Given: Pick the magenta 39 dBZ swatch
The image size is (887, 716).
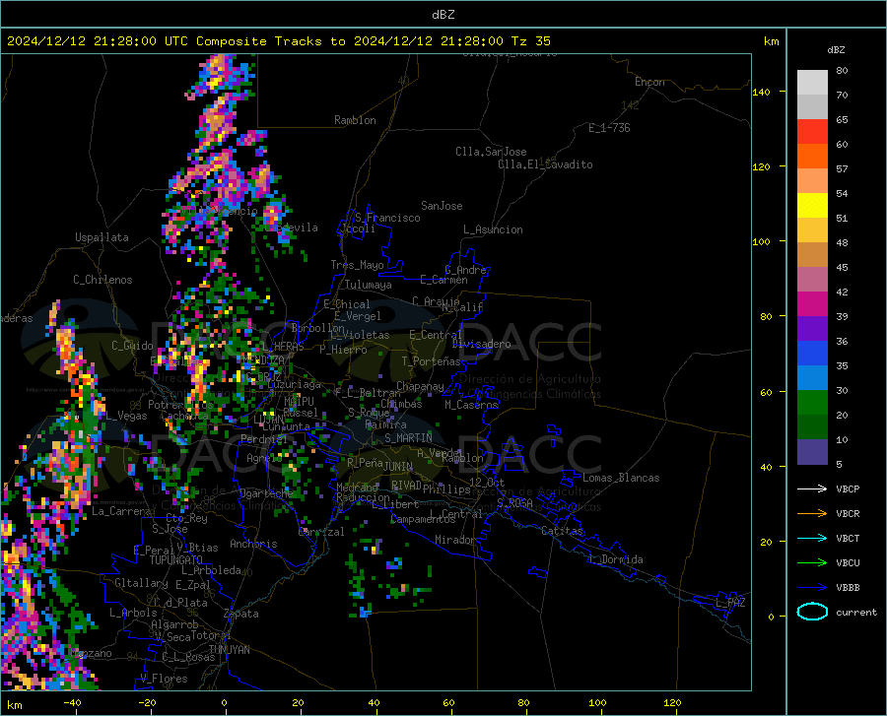Looking at the screenshot, I should point(812,304).
